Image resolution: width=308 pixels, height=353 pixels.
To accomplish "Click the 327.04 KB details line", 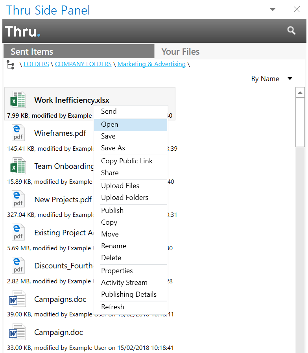I will (50, 215).
